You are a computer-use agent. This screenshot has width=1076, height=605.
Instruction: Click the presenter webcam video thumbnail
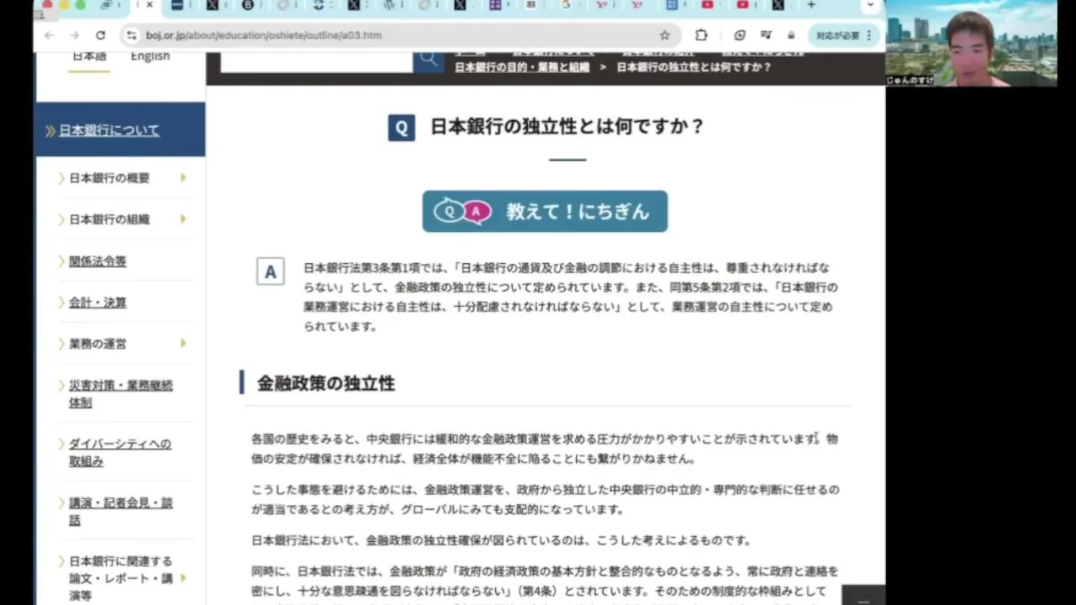(972, 43)
